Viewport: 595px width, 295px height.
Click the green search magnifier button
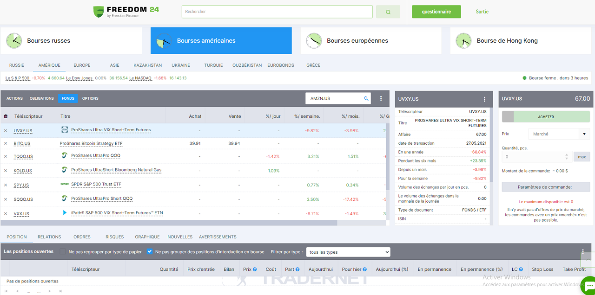pyautogui.click(x=388, y=12)
